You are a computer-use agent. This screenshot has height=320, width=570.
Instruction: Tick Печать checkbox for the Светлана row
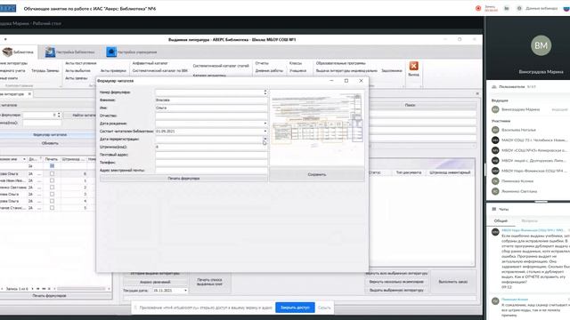[52, 188]
